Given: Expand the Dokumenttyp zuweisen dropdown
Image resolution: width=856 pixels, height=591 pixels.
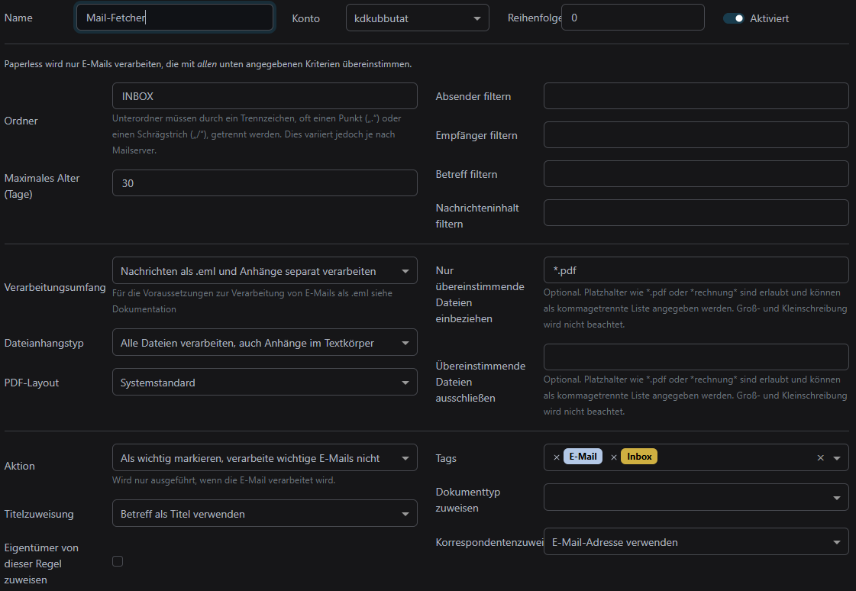Looking at the screenshot, I should [x=695, y=497].
